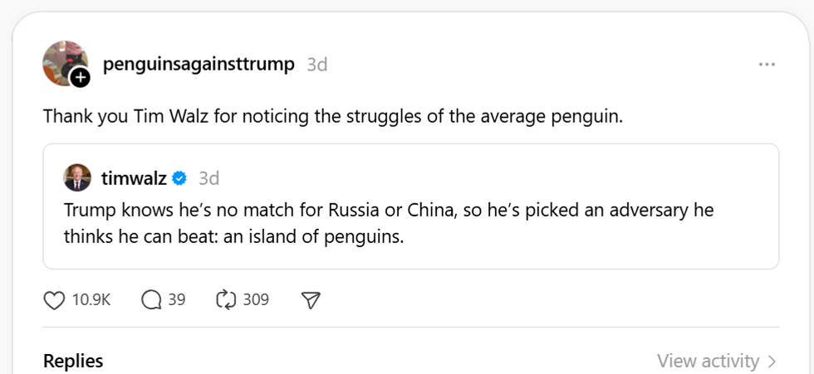The width and height of the screenshot is (814, 374).
Task: Visit the timwalz profile username link
Action: coord(134,178)
